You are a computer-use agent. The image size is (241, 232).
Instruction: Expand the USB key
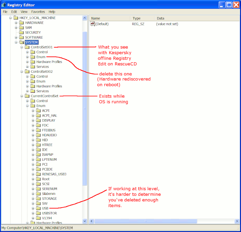(33, 209)
